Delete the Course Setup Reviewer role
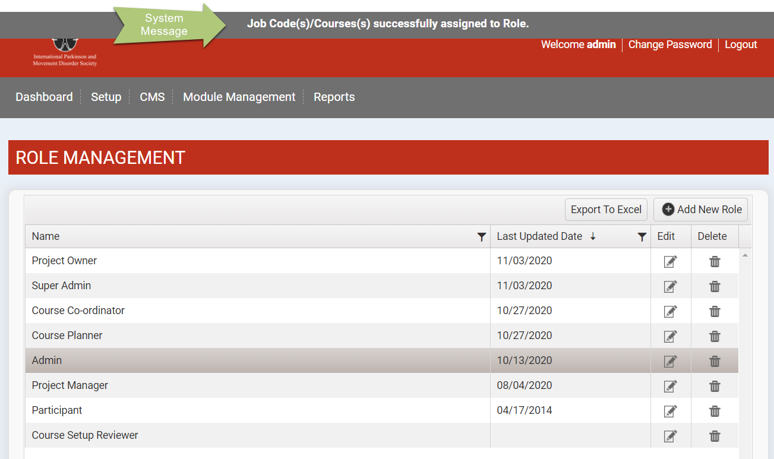The width and height of the screenshot is (774, 459). click(715, 436)
